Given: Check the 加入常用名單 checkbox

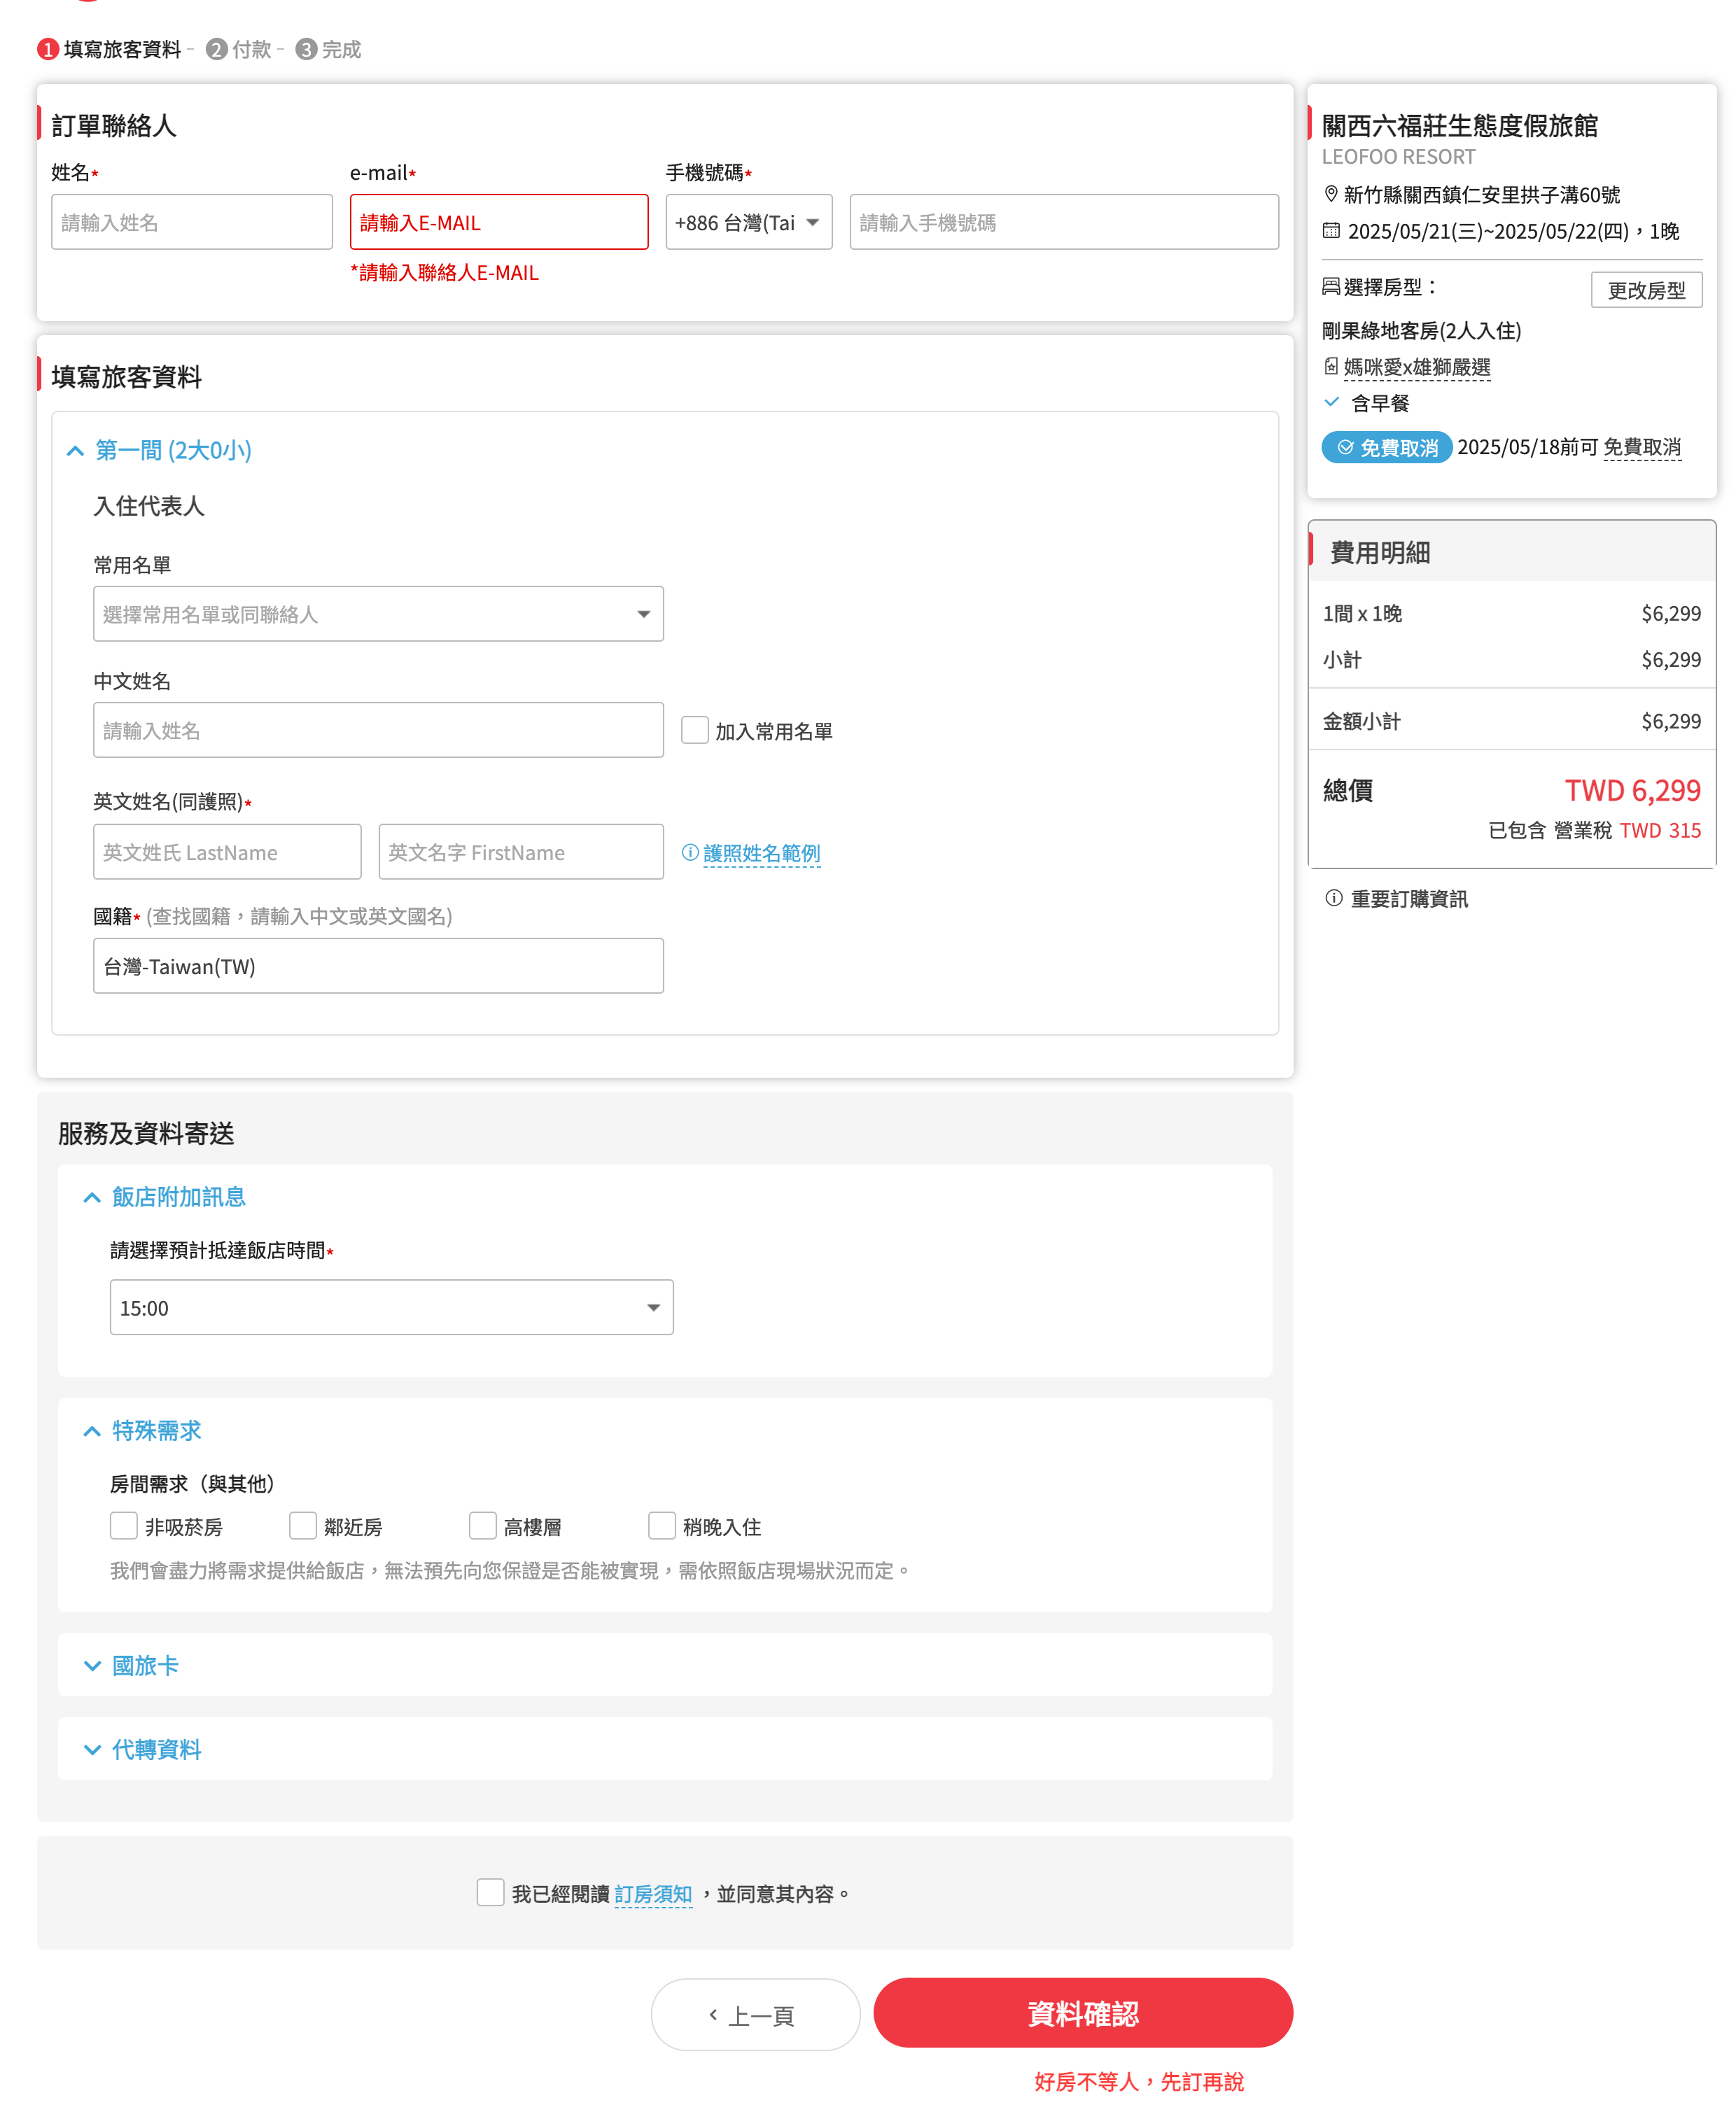Looking at the screenshot, I should coord(695,730).
